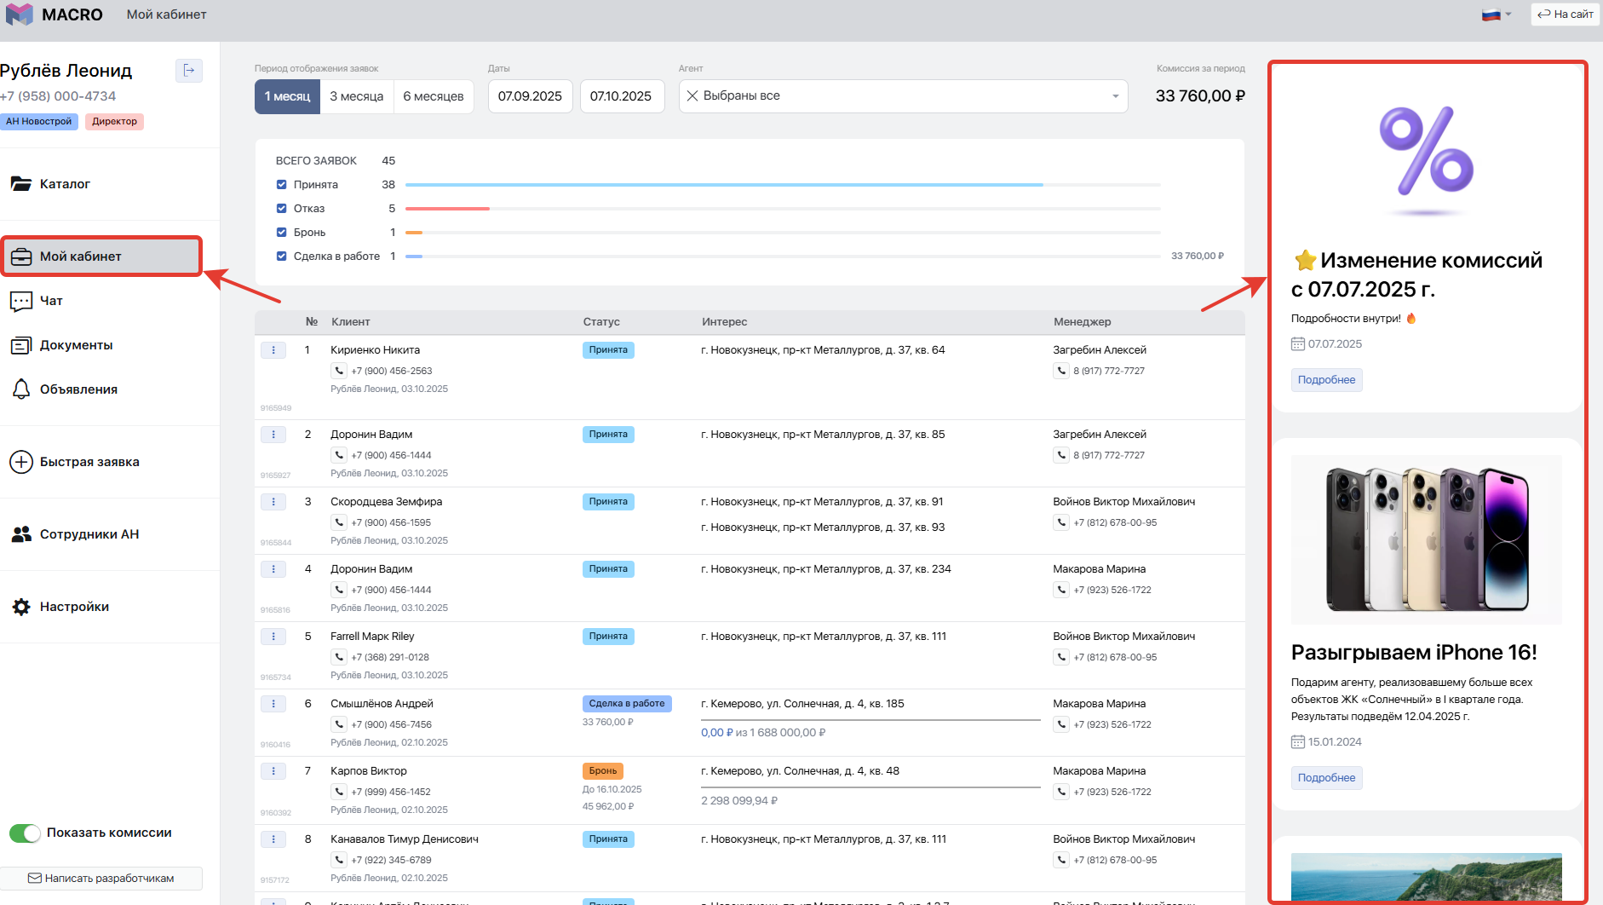Open the 07.09.2025 start date picker

point(530,96)
